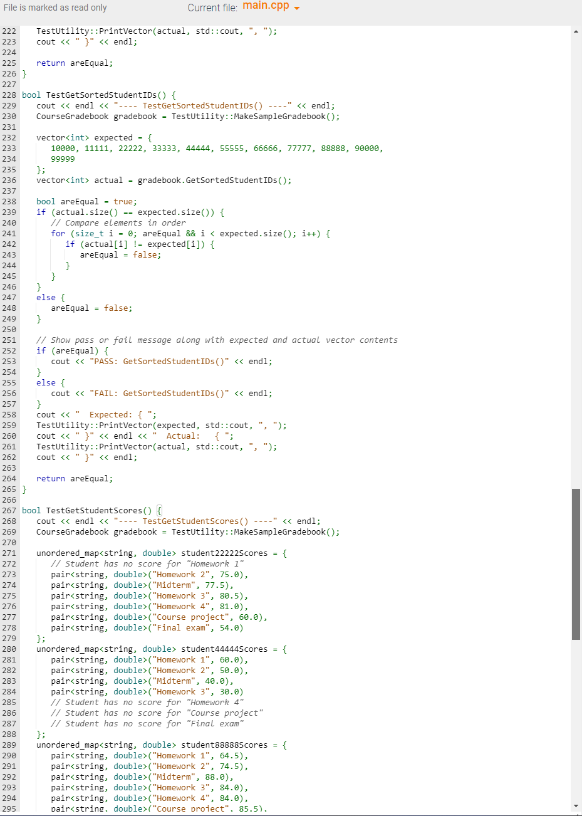Screen dimensions: 582x816
Task: Select line number 228 in the gutter
Action: tap(9, 95)
